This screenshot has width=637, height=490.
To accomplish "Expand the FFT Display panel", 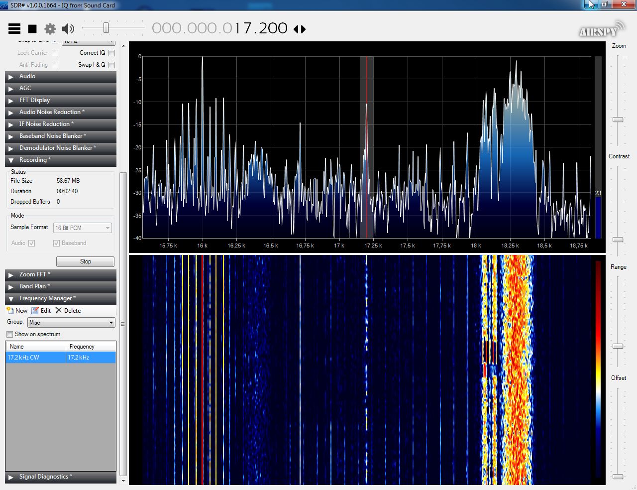I will pyautogui.click(x=34, y=100).
